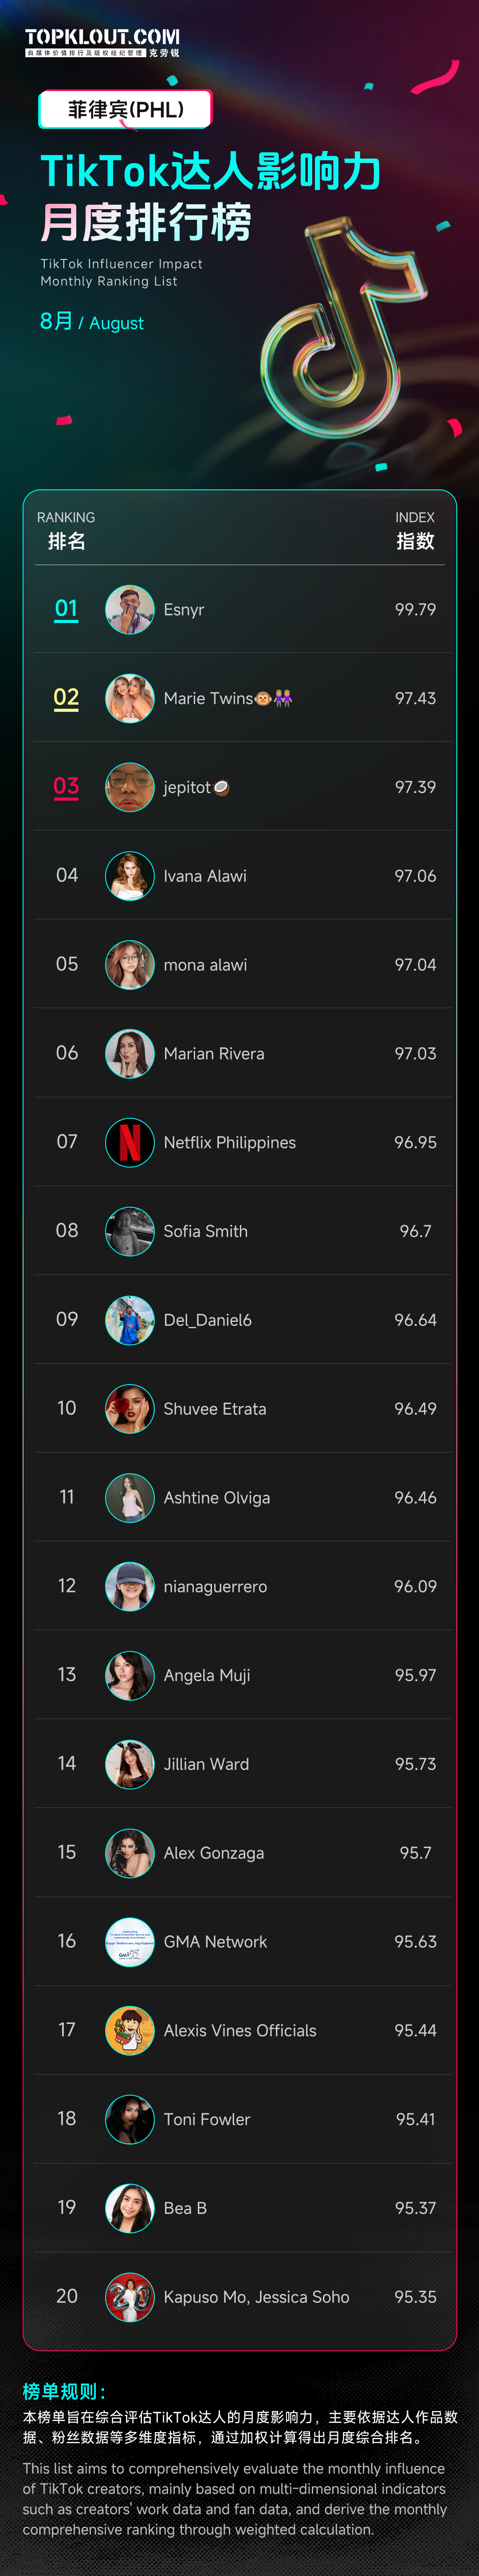Image resolution: width=479 pixels, height=2576 pixels.
Task: Click the rank 03 number badge
Action: [66, 787]
